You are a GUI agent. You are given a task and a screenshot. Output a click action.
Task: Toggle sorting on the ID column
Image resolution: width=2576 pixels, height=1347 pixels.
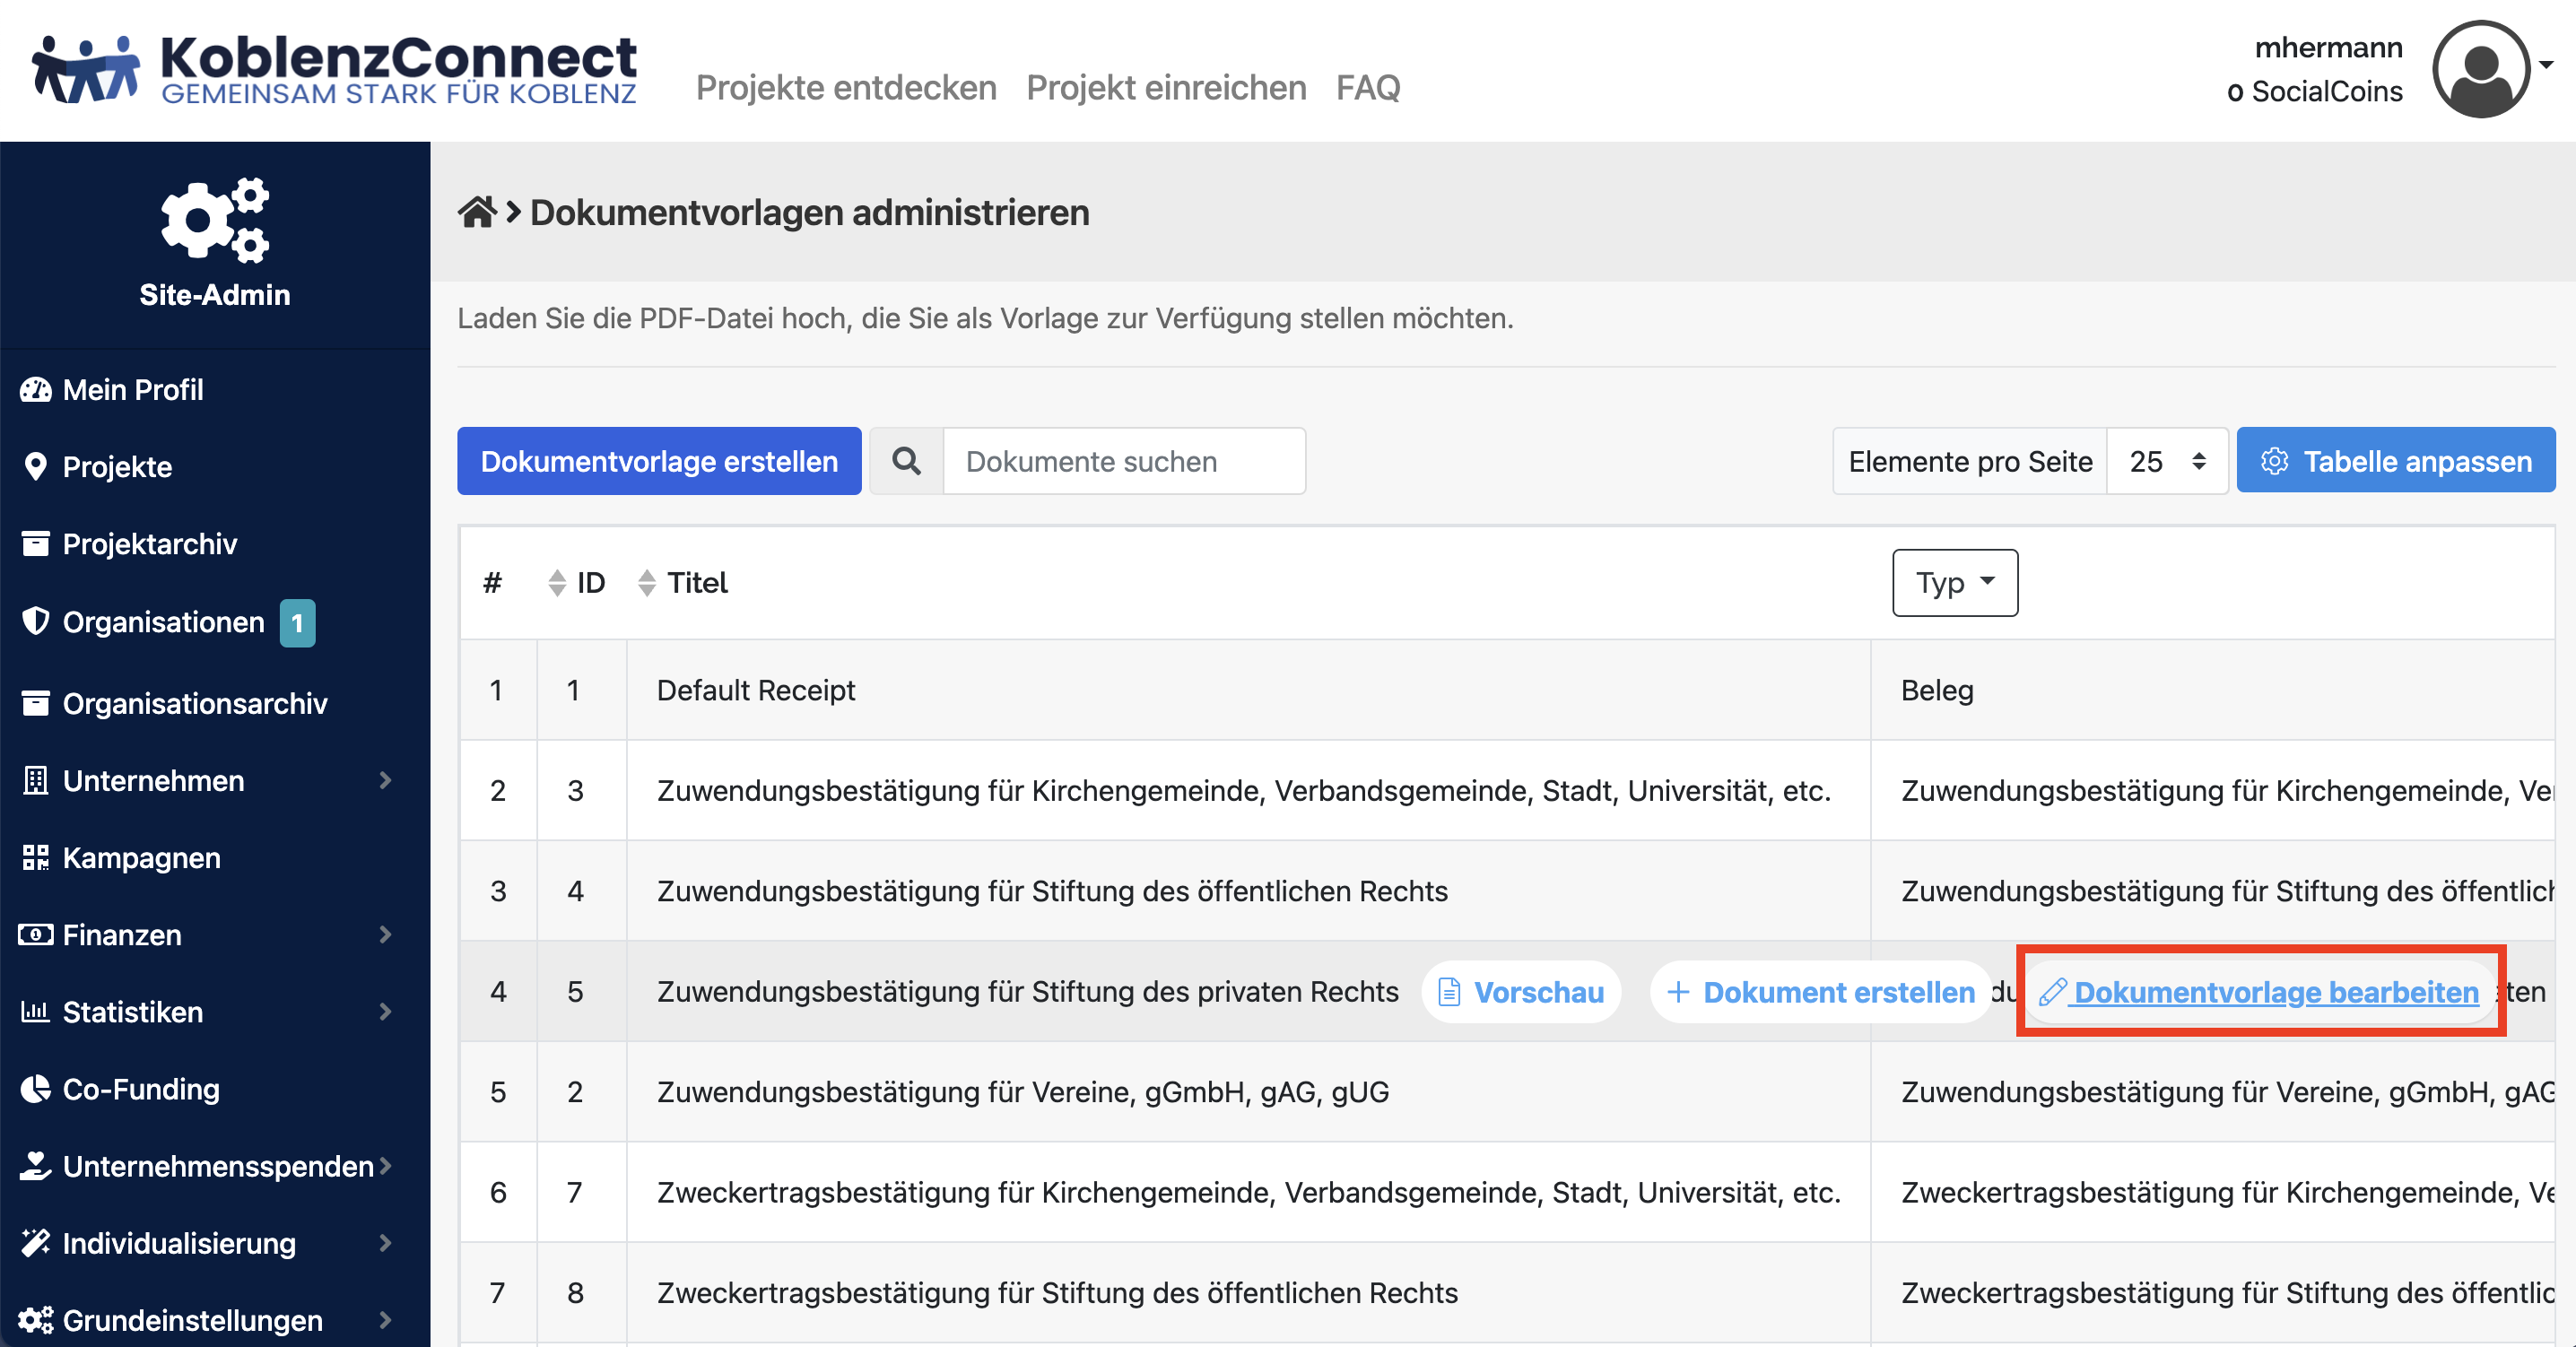(x=557, y=583)
